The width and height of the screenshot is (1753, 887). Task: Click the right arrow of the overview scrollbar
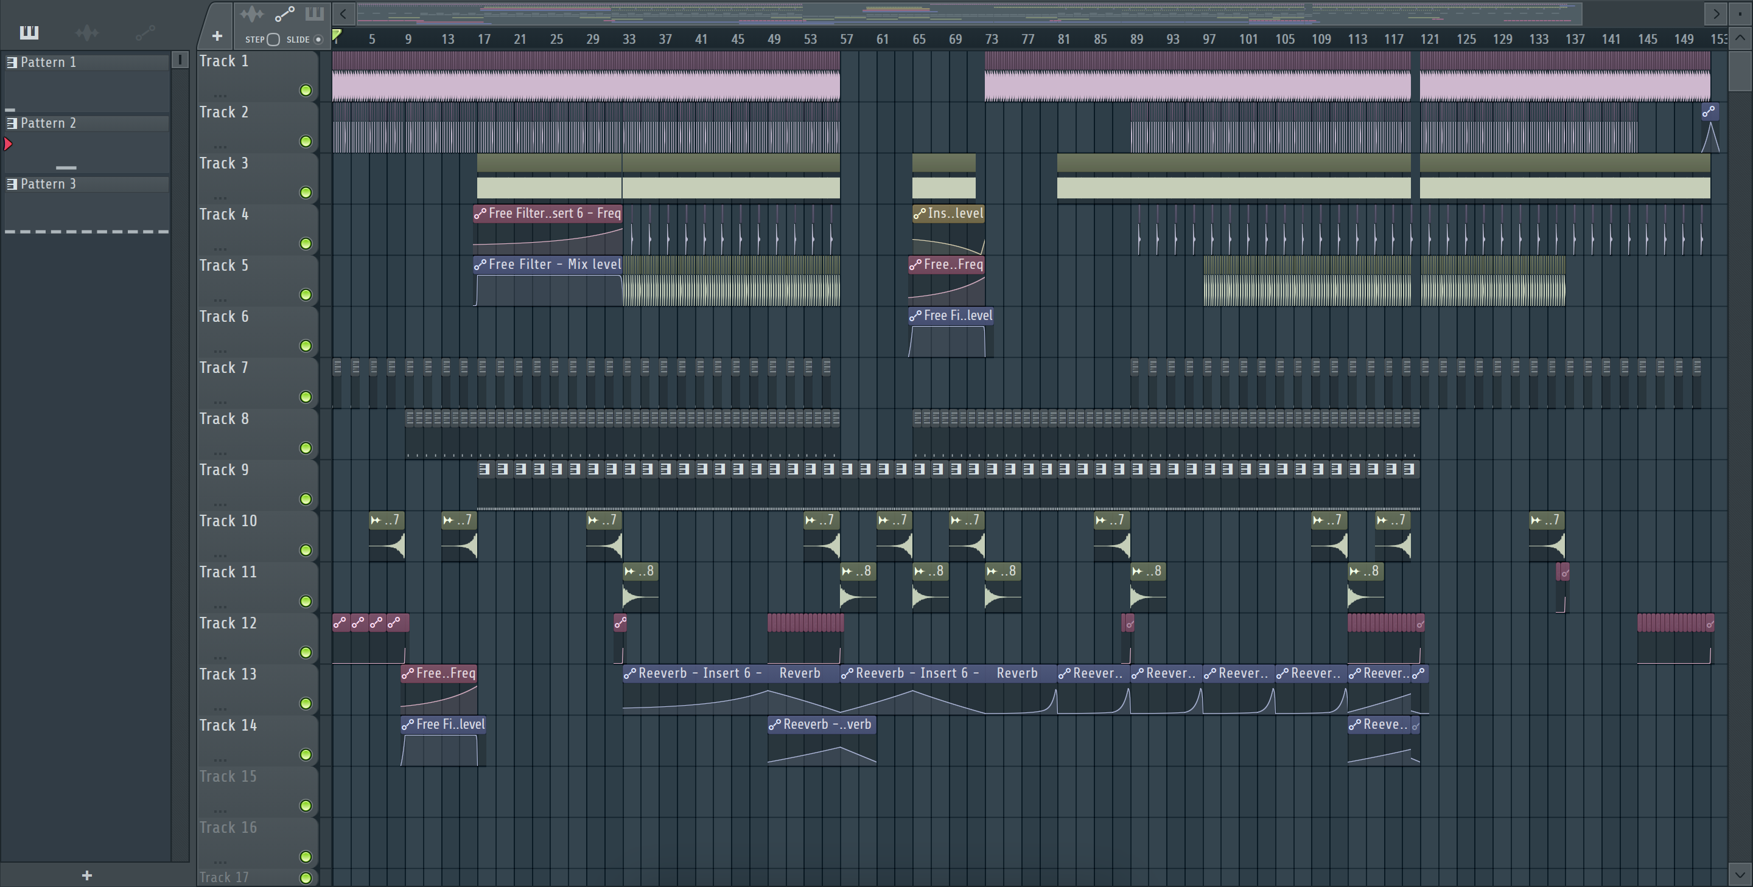tap(1716, 13)
